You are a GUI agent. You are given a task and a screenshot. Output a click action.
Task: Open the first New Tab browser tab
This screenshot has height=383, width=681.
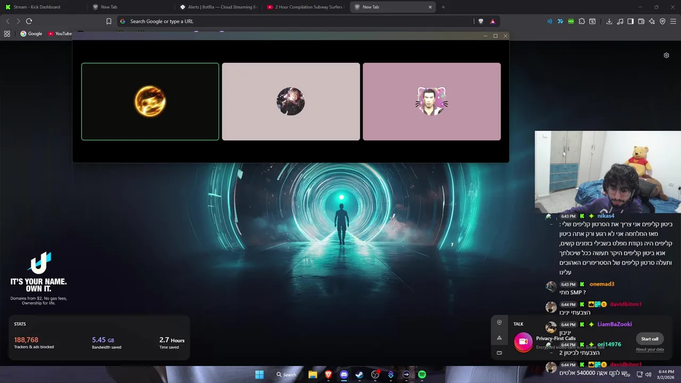pos(130,7)
